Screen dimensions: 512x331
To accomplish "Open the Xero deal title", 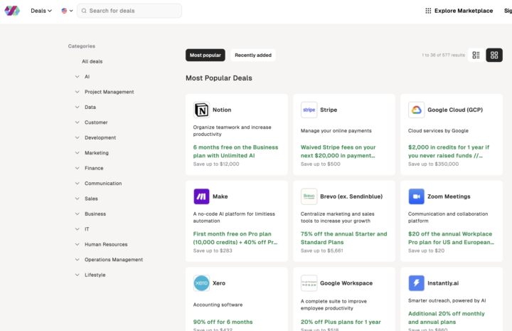I will pos(219,283).
